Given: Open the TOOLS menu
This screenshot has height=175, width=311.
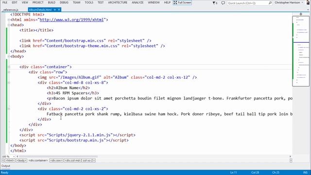Looking at the screenshot, I should (x=89, y=2).
